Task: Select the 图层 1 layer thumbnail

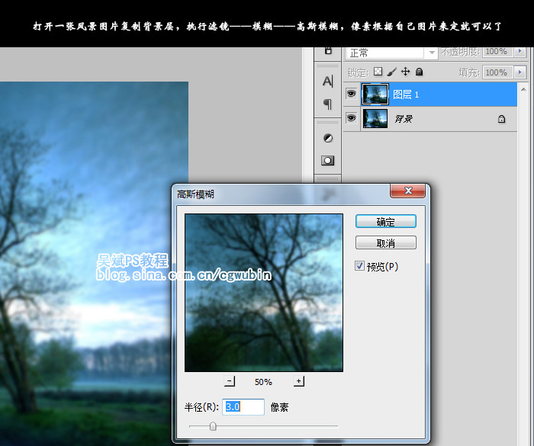Action: (x=375, y=95)
